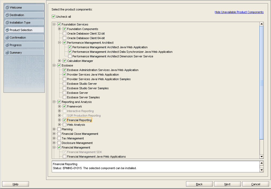Expand the Foundation Components node
The image size is (271, 189).
click(x=59, y=29)
